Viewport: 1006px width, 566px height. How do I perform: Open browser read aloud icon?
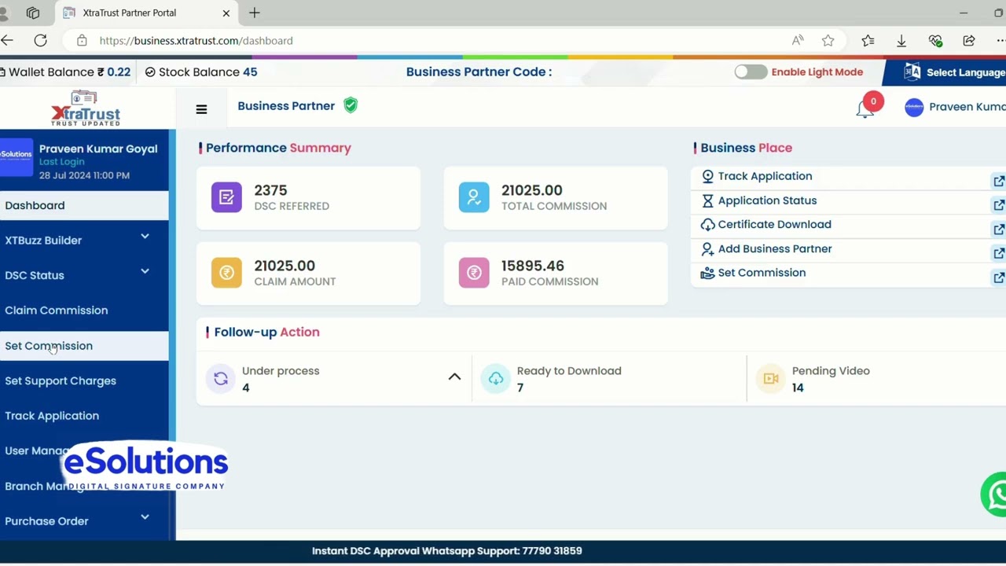coord(798,40)
